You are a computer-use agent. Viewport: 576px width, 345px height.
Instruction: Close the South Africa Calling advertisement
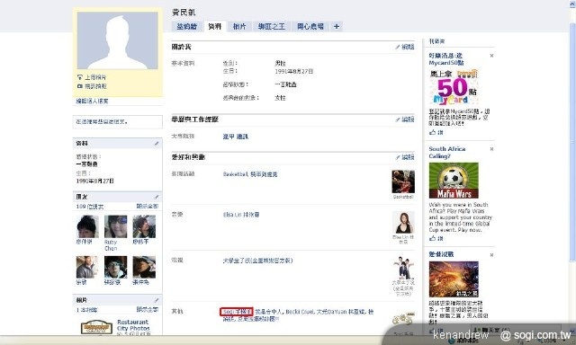pyautogui.click(x=491, y=149)
